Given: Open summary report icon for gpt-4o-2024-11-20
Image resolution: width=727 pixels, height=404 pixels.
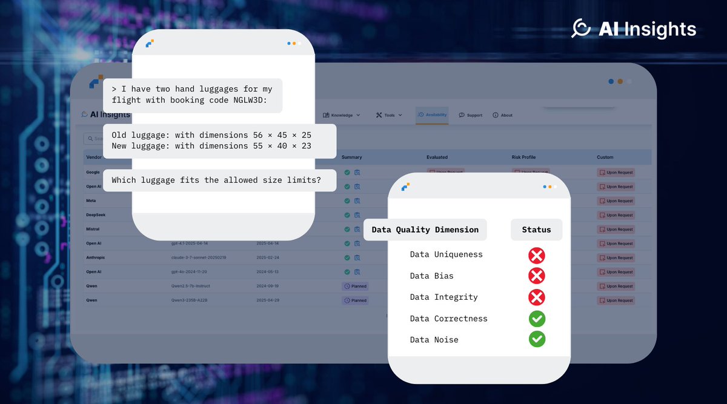Looking at the screenshot, I should [x=357, y=272].
